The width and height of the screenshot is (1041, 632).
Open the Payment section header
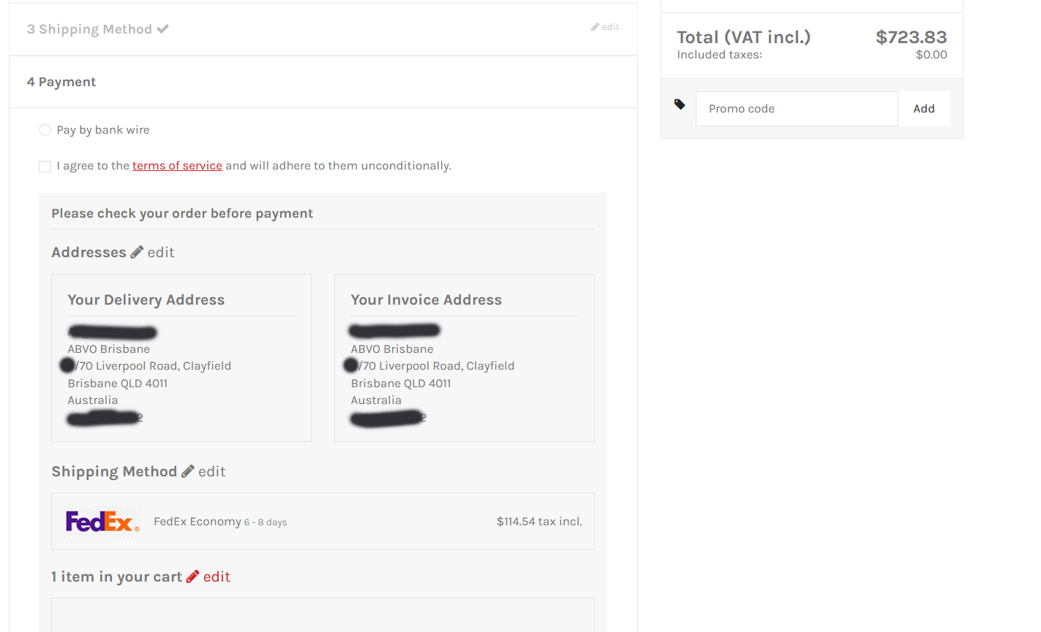(x=61, y=81)
